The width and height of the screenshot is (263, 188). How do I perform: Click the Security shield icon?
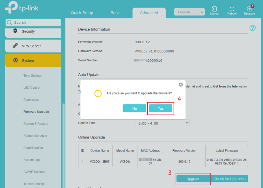15,31
